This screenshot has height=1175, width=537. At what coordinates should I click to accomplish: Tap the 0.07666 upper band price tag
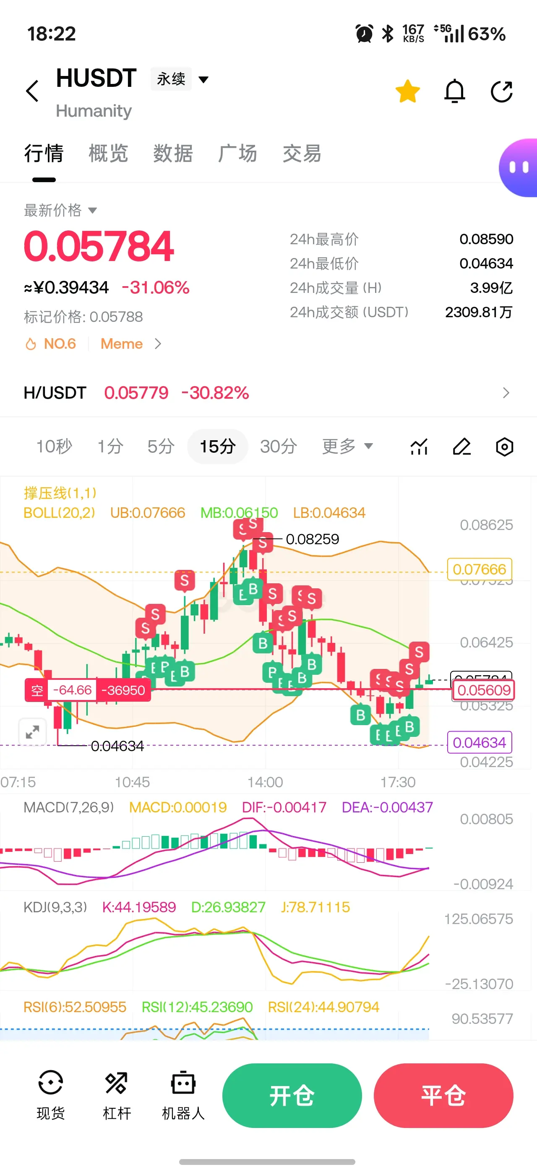(480, 569)
